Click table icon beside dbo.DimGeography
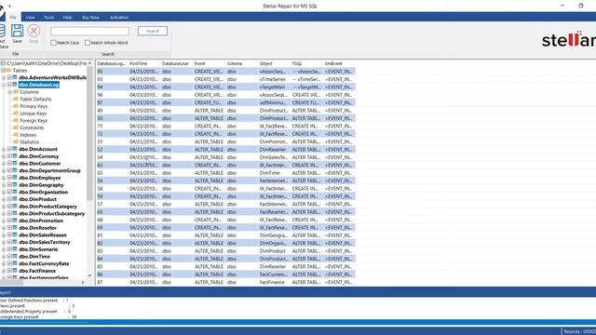The width and height of the screenshot is (596, 335). (15, 185)
